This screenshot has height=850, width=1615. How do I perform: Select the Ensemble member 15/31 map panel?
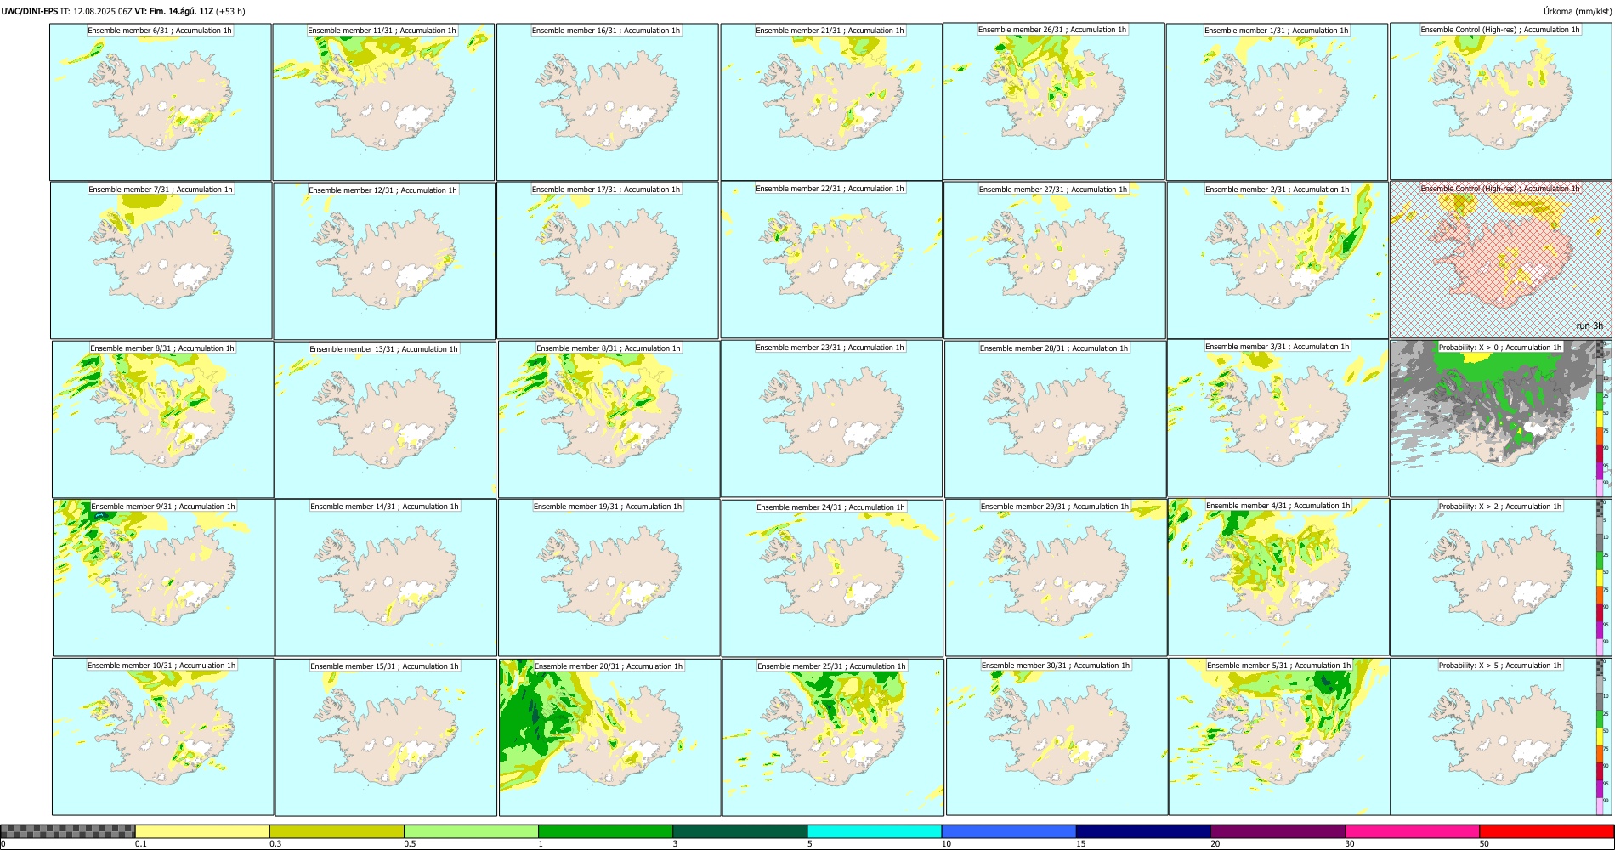(386, 737)
